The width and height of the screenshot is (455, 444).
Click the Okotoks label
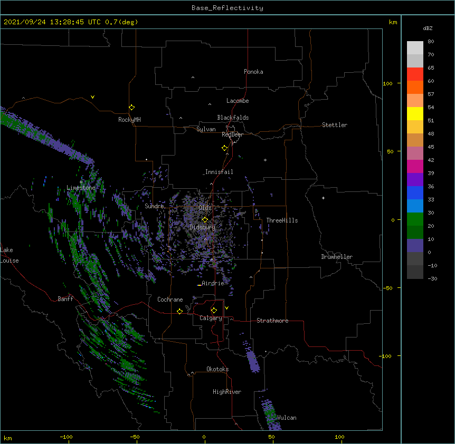coord(217,369)
